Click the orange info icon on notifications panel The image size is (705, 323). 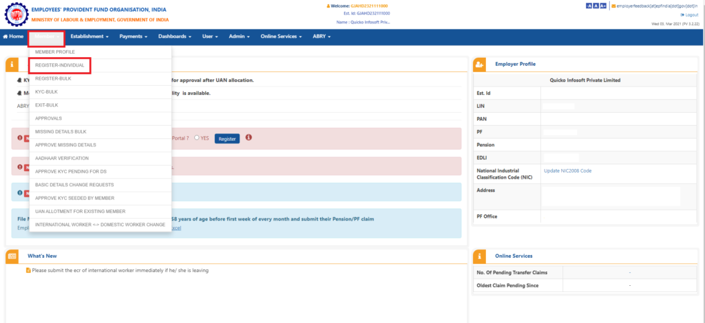pos(12,65)
